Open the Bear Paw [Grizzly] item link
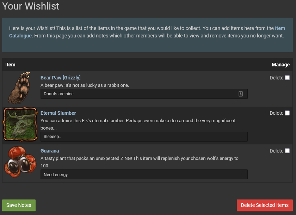296x215 pixels. [61, 78]
